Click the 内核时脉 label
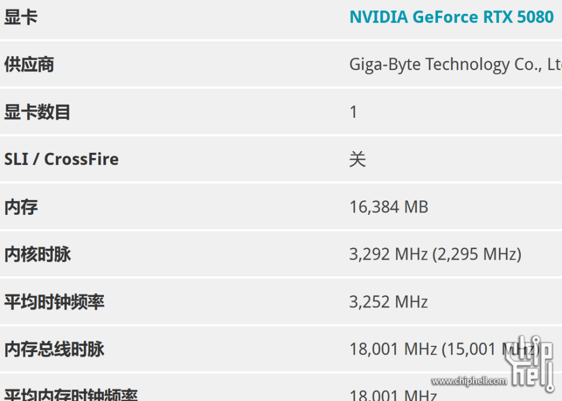This screenshot has width=562, height=401. click(x=37, y=255)
